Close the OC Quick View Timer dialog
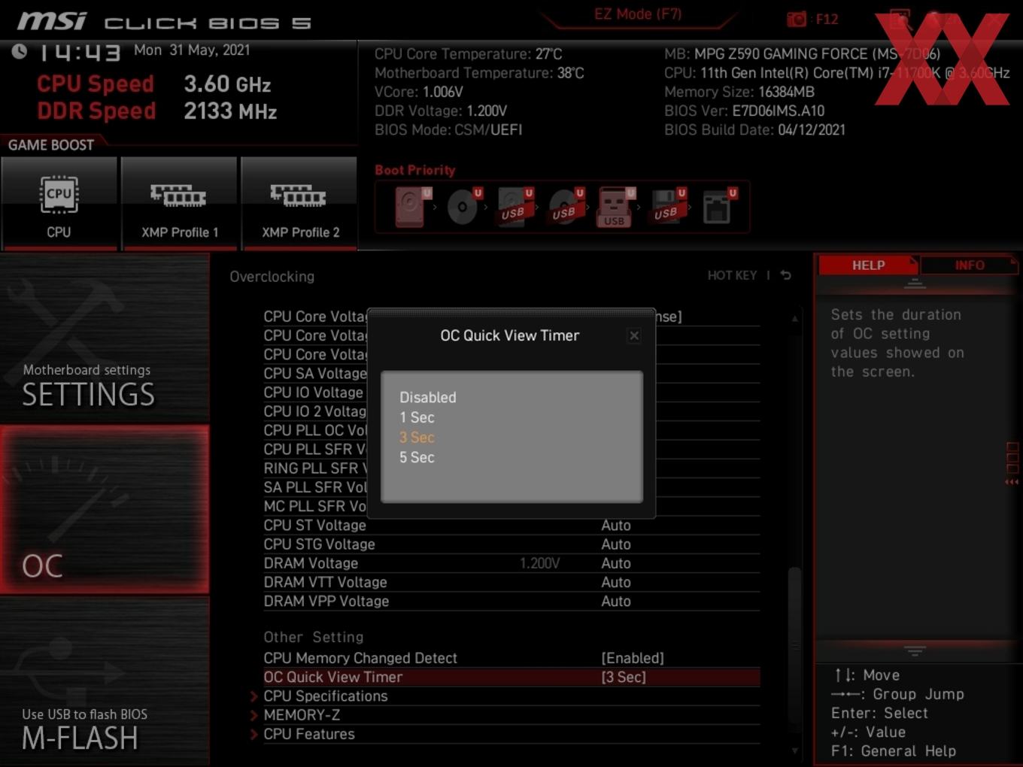 [634, 335]
